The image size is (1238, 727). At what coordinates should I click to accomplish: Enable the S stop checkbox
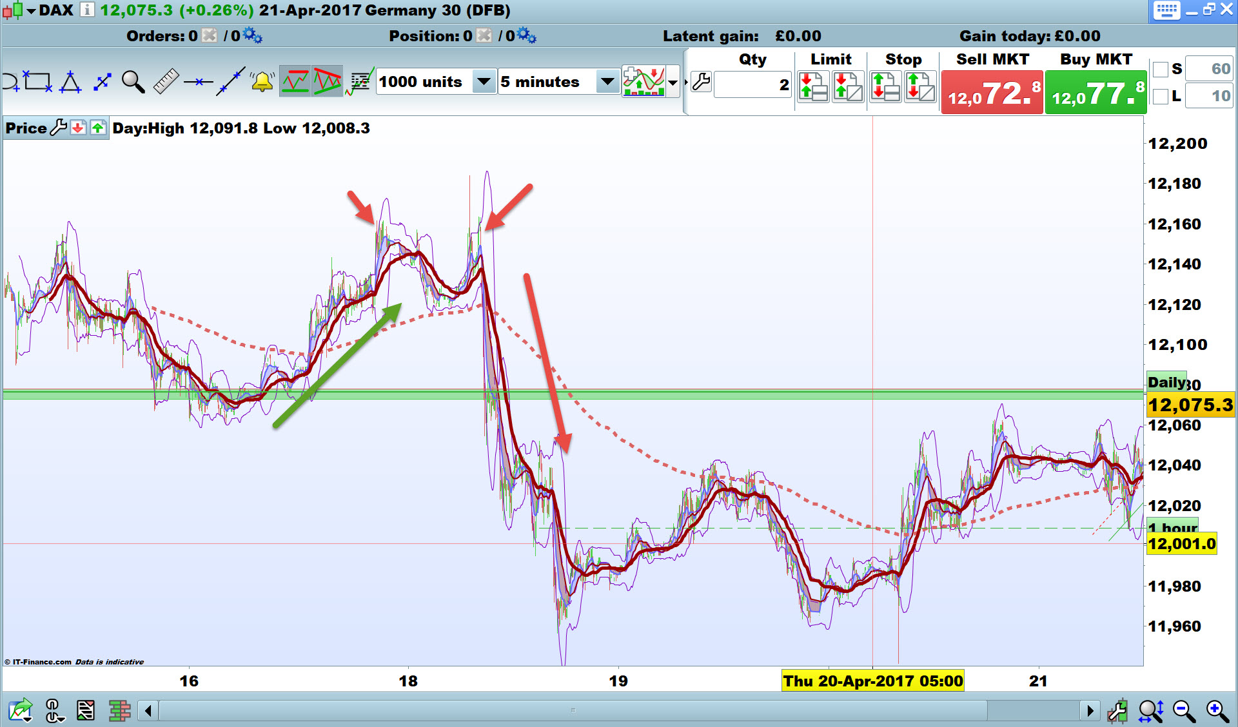tap(1161, 69)
